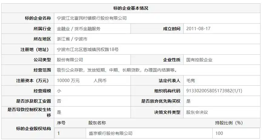Click the 成立时间 label
Image resolution: width=262 pixels, height=140 pixels.
coord(172,29)
